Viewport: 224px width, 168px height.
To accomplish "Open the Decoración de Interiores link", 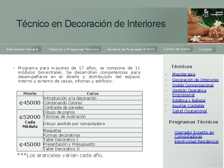I will point(195,80).
